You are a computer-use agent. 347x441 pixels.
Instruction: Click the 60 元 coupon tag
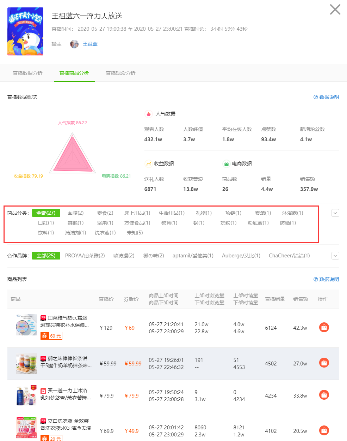click(x=51, y=336)
